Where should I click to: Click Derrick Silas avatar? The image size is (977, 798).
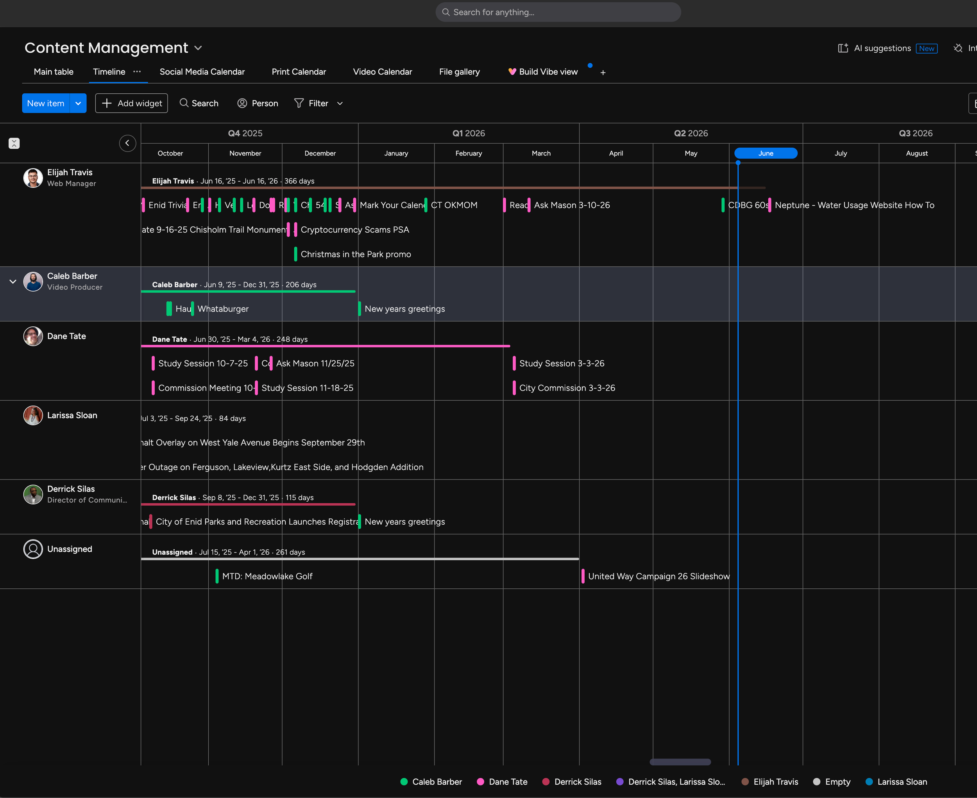(33, 495)
